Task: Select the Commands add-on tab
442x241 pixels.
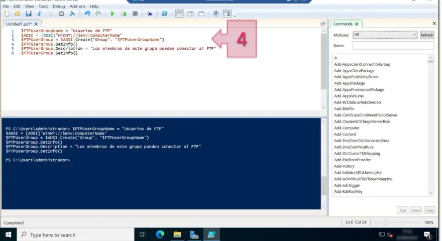Action: [343, 24]
